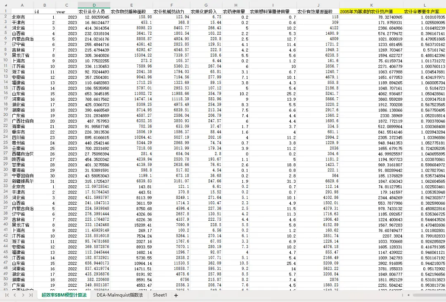Select the 天津市 cell in row 3

click(x=22, y=22)
